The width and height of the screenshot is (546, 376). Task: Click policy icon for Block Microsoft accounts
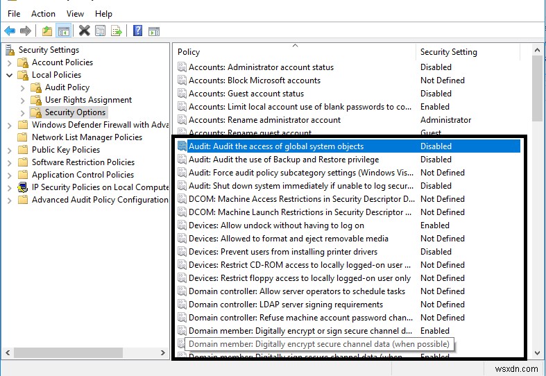click(x=182, y=80)
